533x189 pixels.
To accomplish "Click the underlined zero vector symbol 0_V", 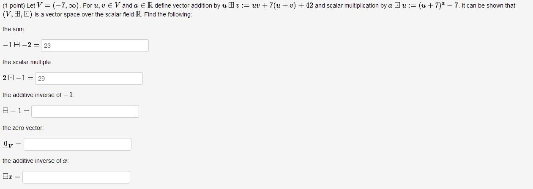I will tap(8, 145).
